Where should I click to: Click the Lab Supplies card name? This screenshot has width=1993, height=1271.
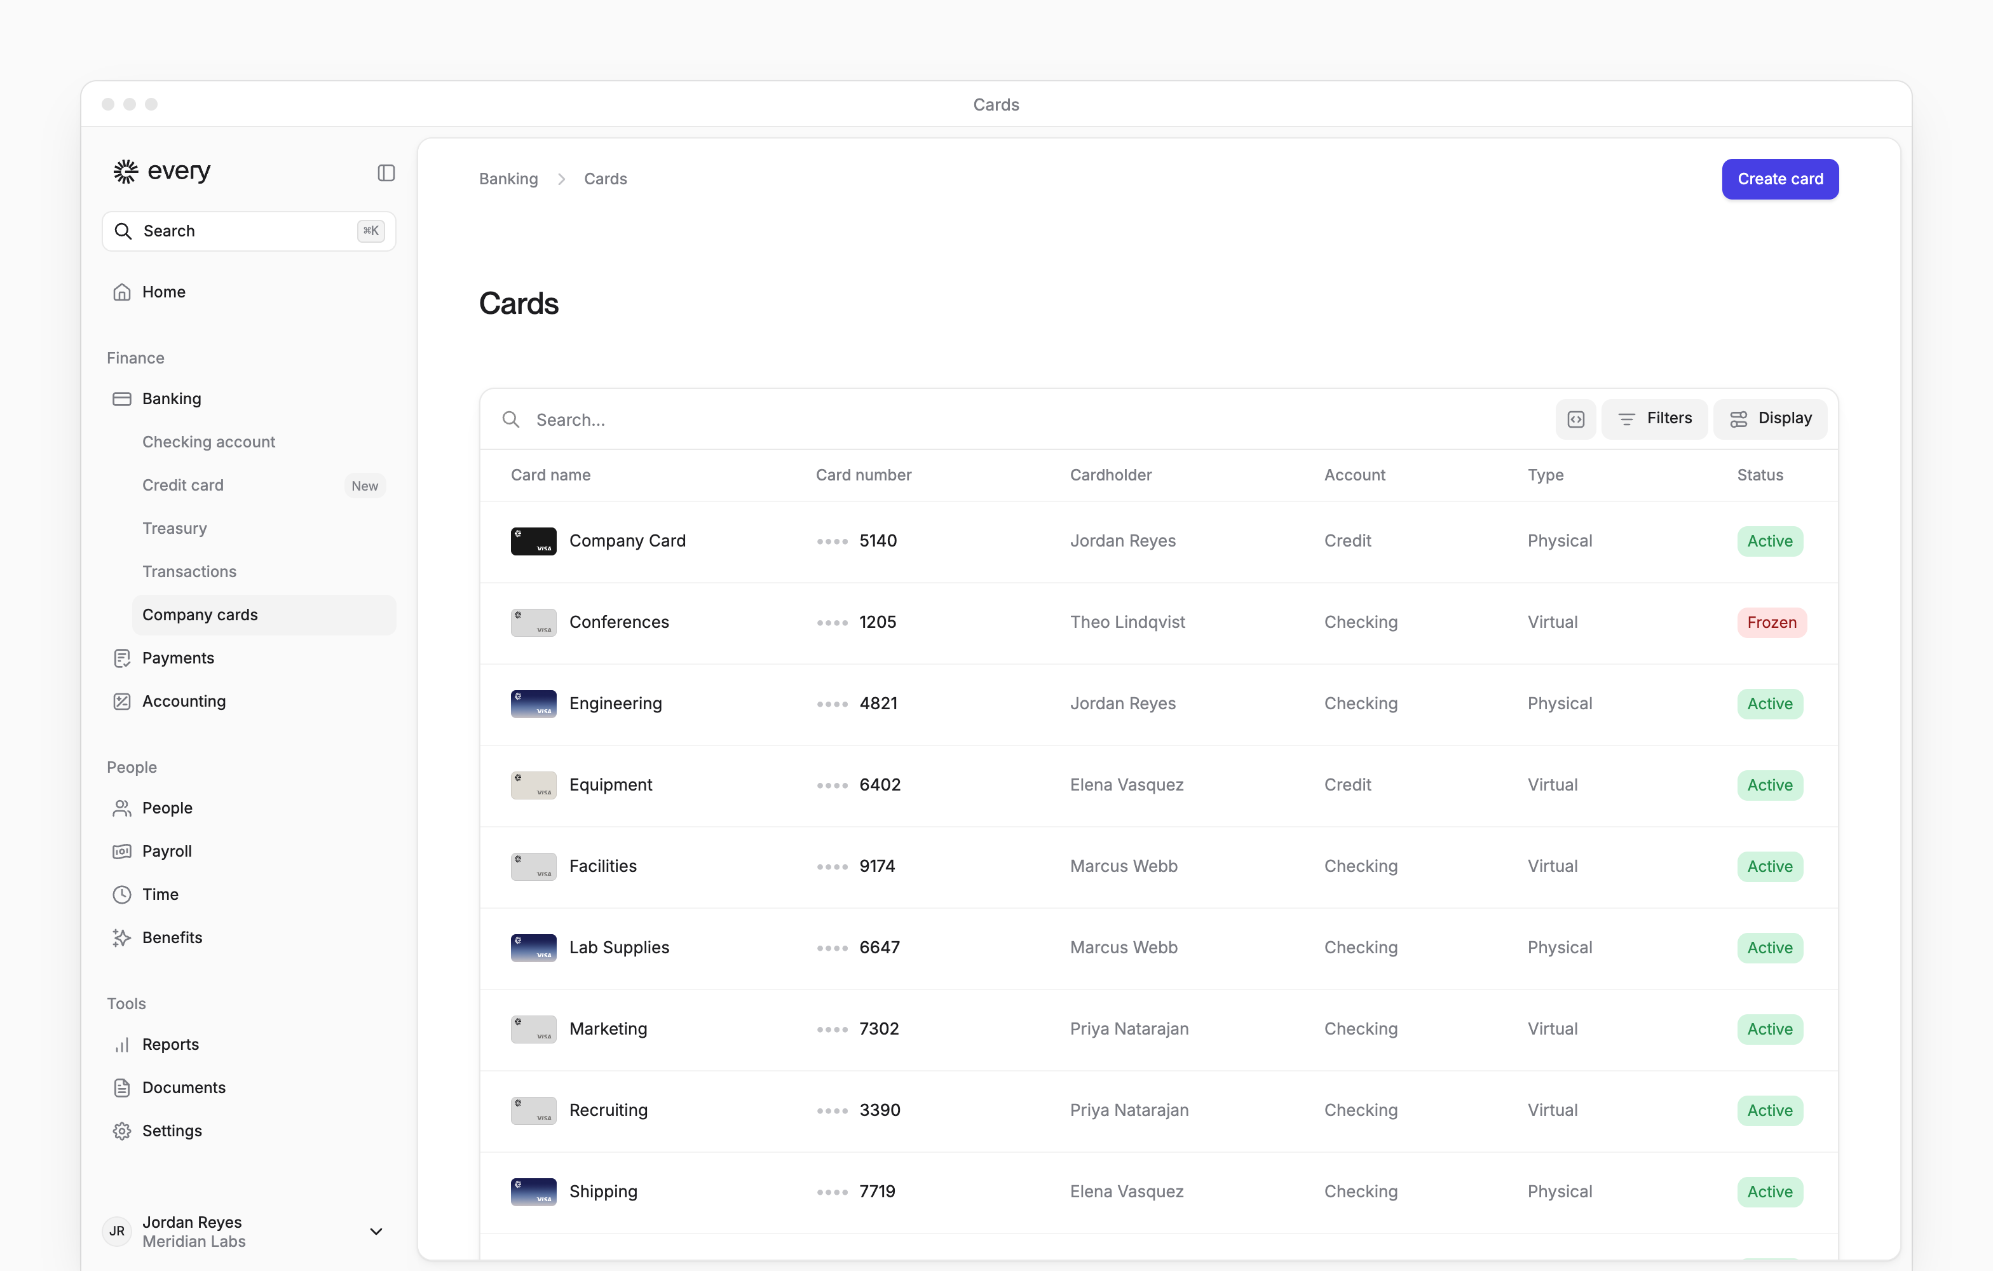click(x=619, y=948)
